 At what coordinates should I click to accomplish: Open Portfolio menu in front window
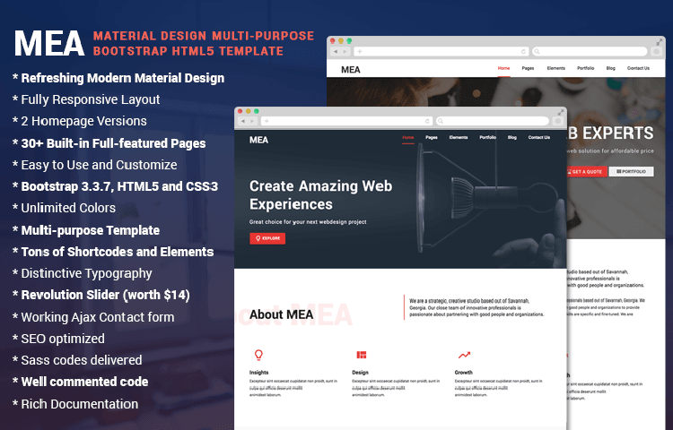(x=487, y=137)
